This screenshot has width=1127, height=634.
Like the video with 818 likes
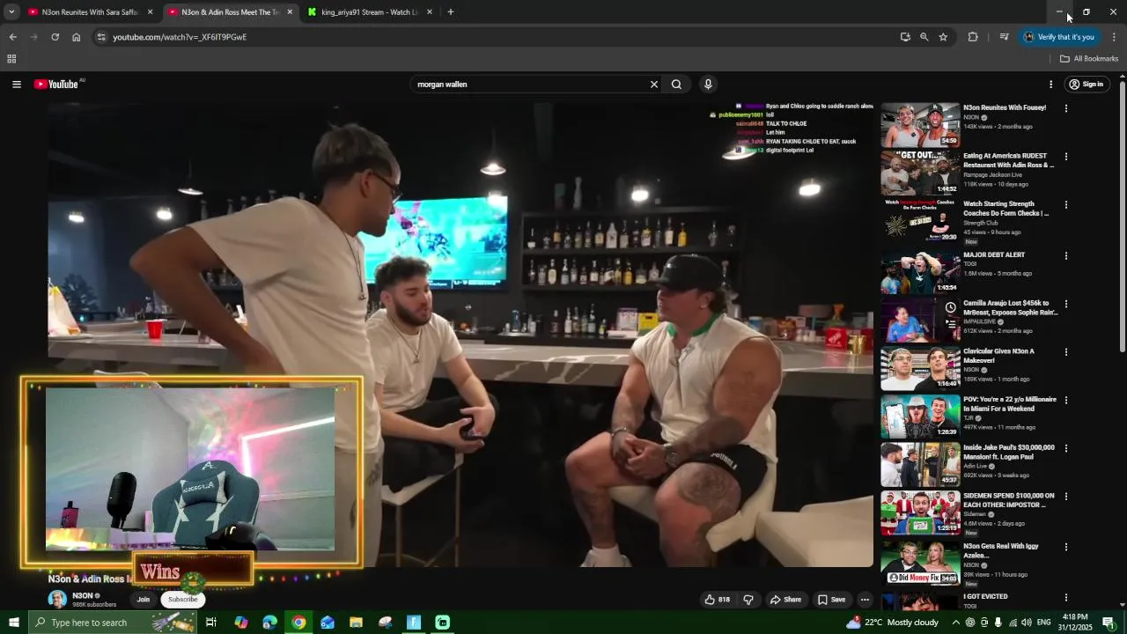(717, 600)
